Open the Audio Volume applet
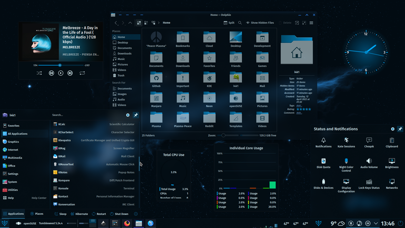This screenshot has height=228, width=405. [x=369, y=163]
